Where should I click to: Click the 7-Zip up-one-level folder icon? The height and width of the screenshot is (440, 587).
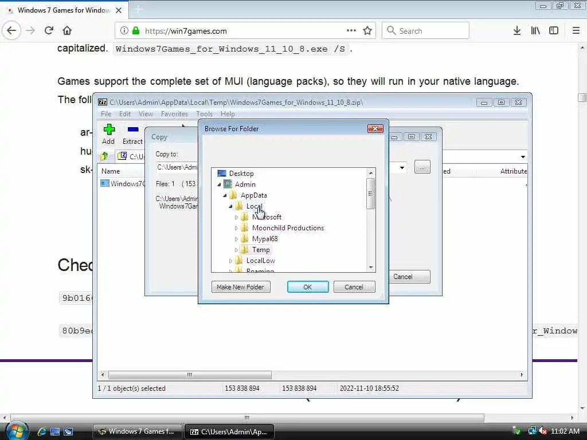click(104, 156)
